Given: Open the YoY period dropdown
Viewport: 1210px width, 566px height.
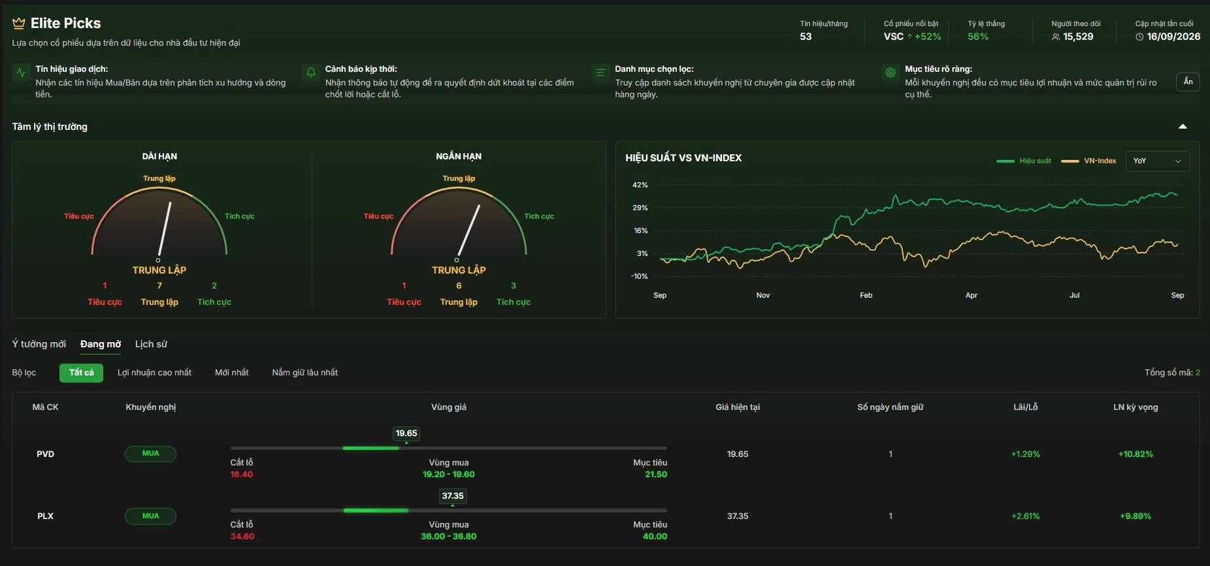Looking at the screenshot, I should pos(1157,161).
